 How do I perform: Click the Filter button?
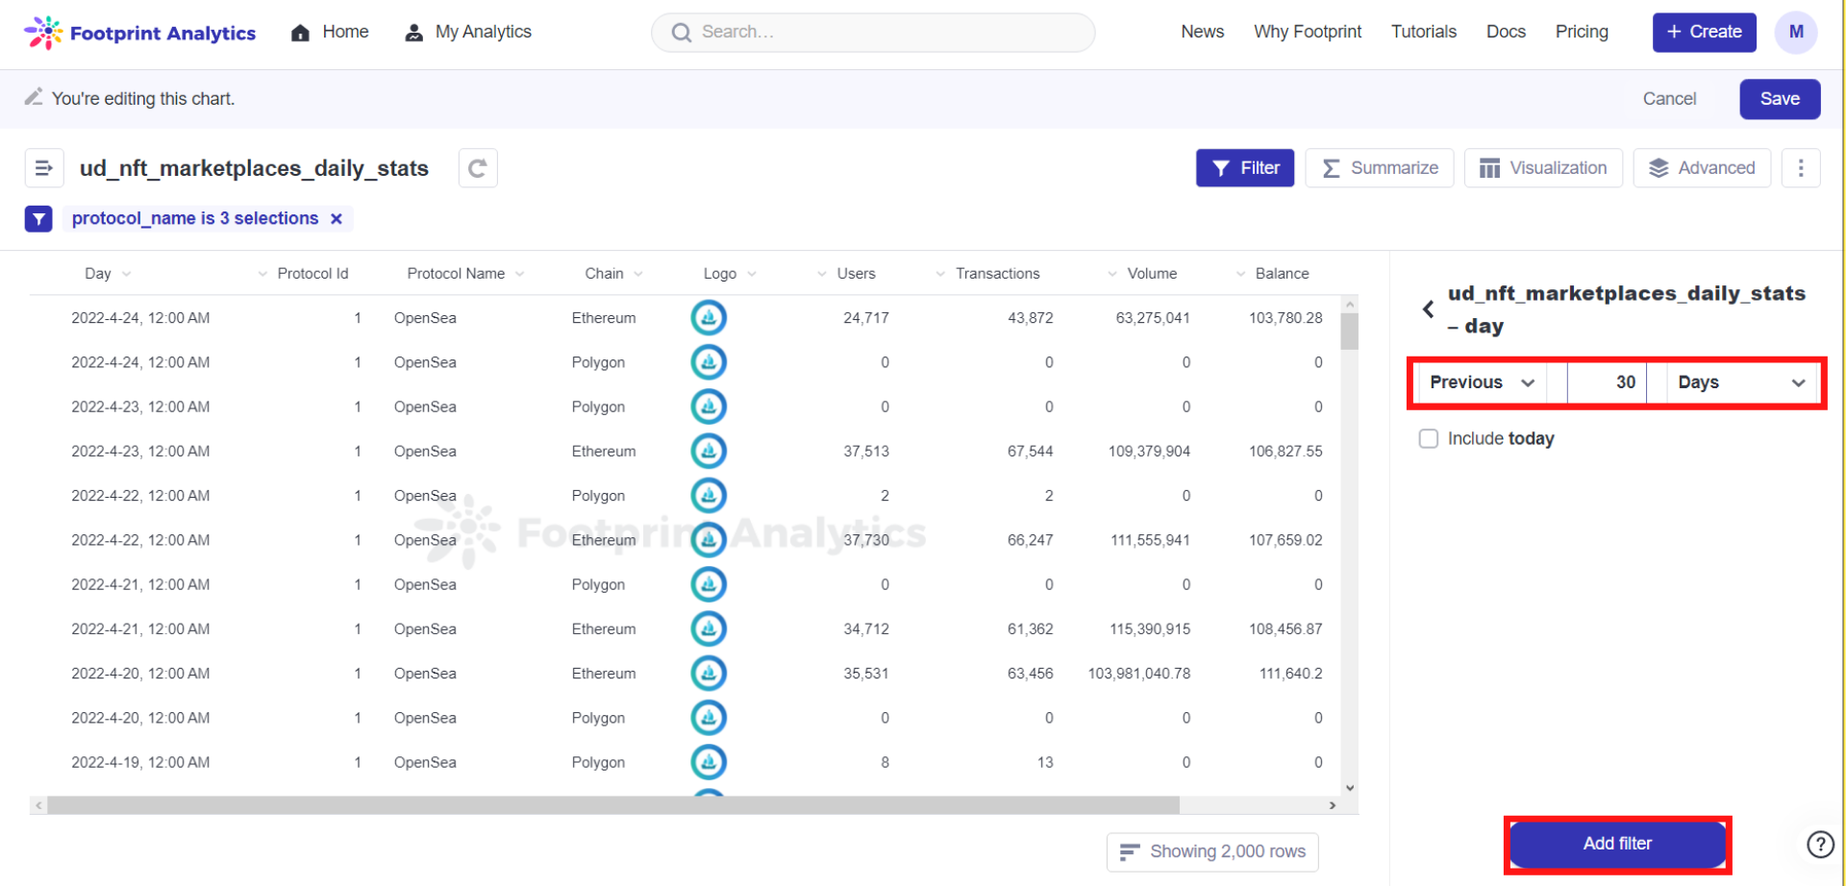pos(1245,168)
